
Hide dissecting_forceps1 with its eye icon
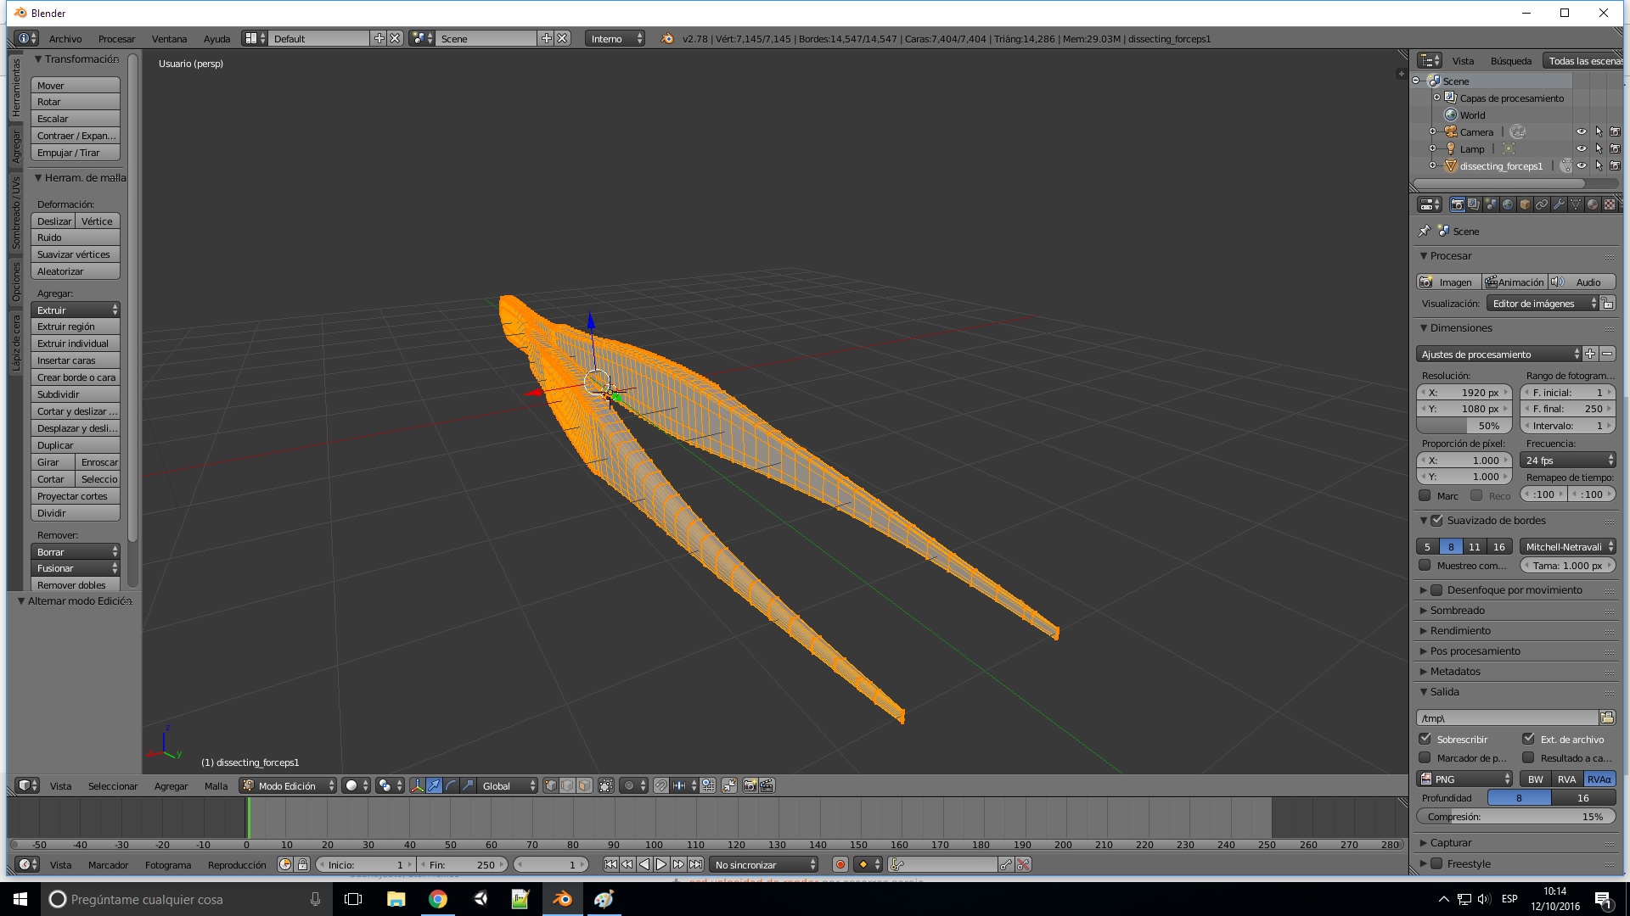point(1582,166)
